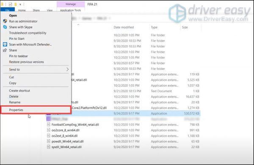Viewport: 254px width, 165px height.
Task: Click the 16,637 KB size cell
Action: point(193,96)
